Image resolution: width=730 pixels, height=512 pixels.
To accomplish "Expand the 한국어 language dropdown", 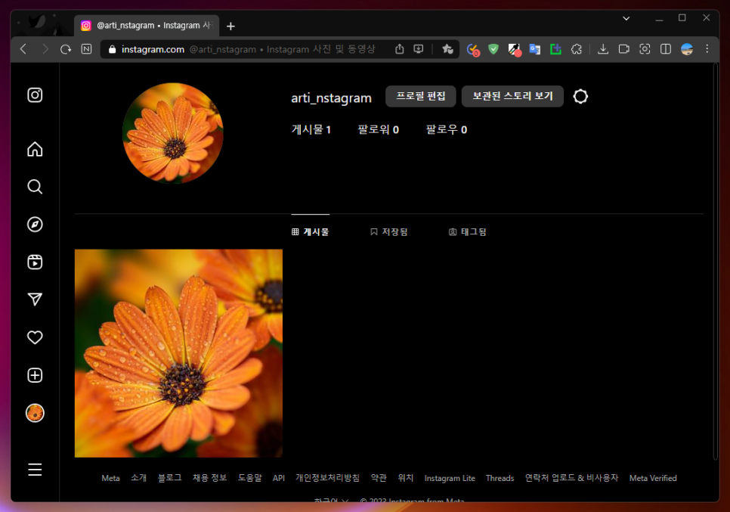I will click(x=331, y=500).
